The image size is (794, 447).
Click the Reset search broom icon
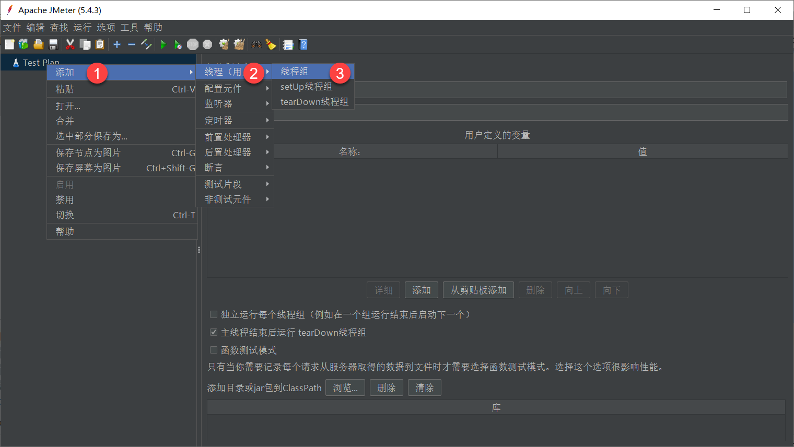click(x=271, y=45)
